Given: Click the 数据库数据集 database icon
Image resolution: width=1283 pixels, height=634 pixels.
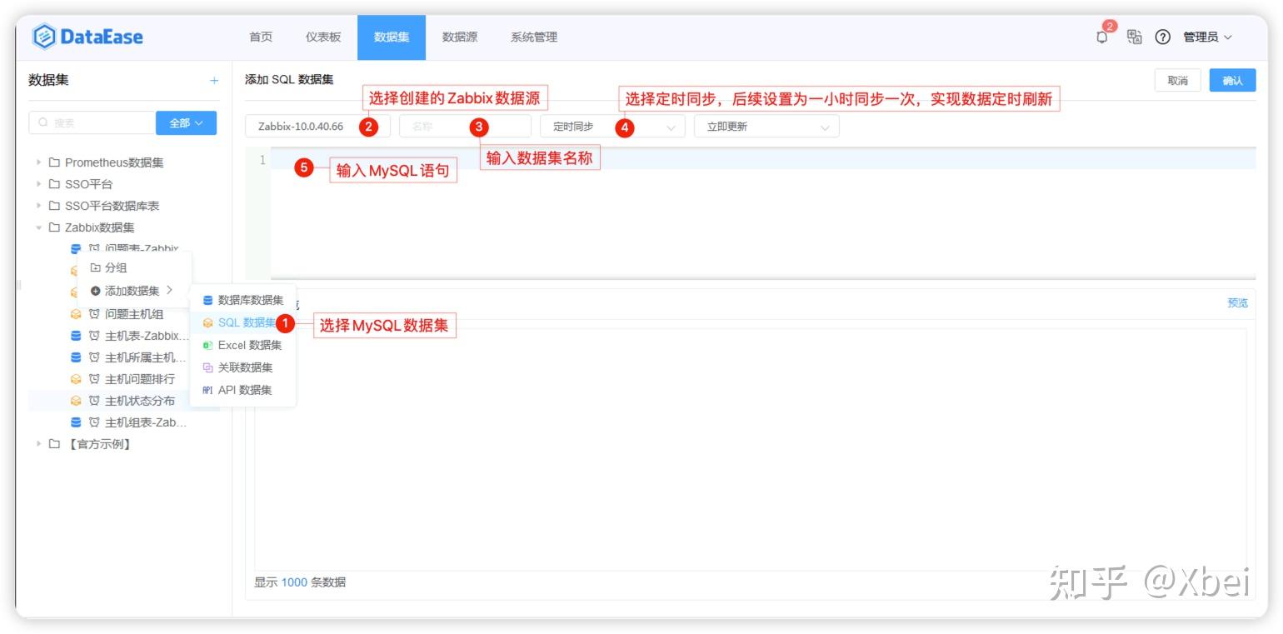Looking at the screenshot, I should click(x=207, y=300).
